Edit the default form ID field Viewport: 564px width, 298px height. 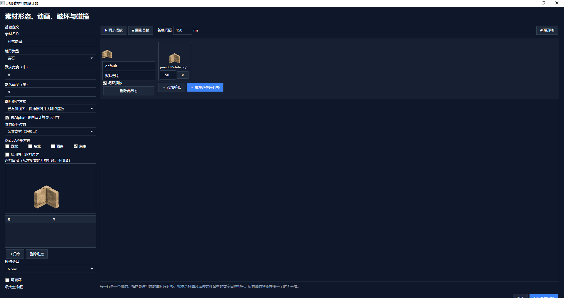pos(129,66)
